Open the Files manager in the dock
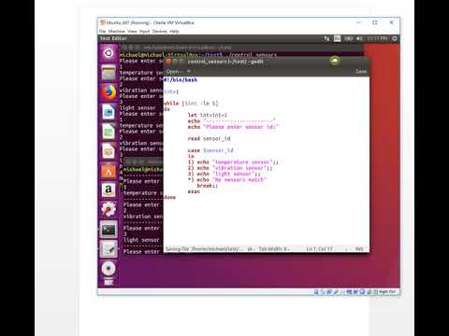Screen dimensions: 449x336 [x=109, y=73]
